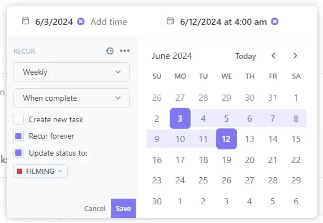Go to the next month arrow
Viewport: 323px width, 223px height.
coord(295,55)
